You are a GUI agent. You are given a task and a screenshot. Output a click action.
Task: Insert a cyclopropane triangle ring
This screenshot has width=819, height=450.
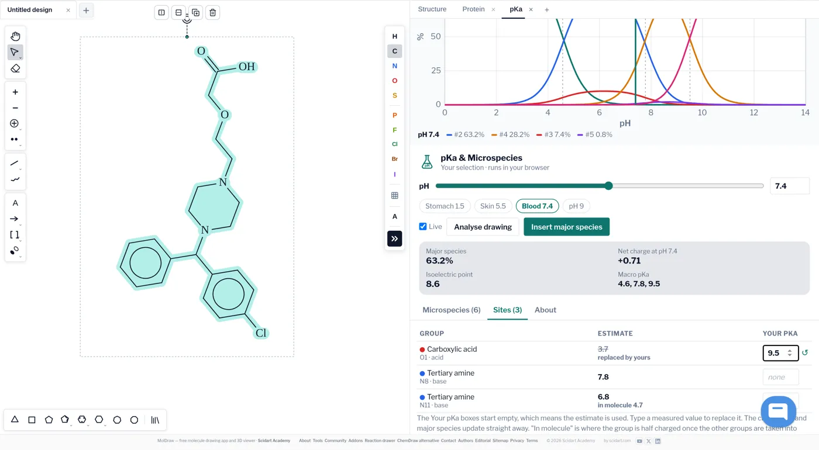tap(15, 420)
